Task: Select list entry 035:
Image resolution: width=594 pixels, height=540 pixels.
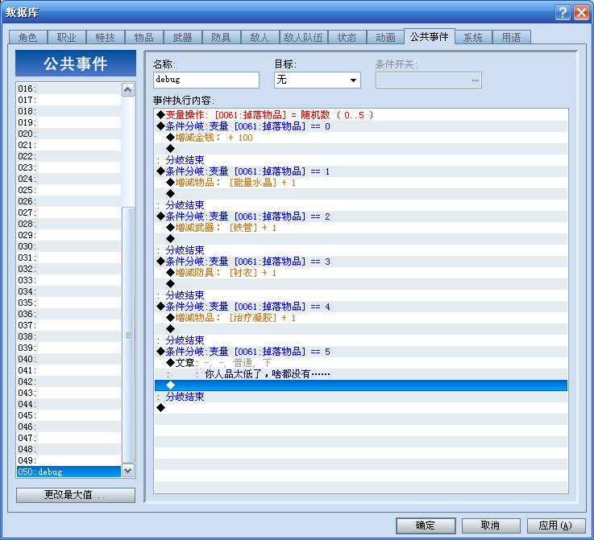Action: (x=69, y=303)
